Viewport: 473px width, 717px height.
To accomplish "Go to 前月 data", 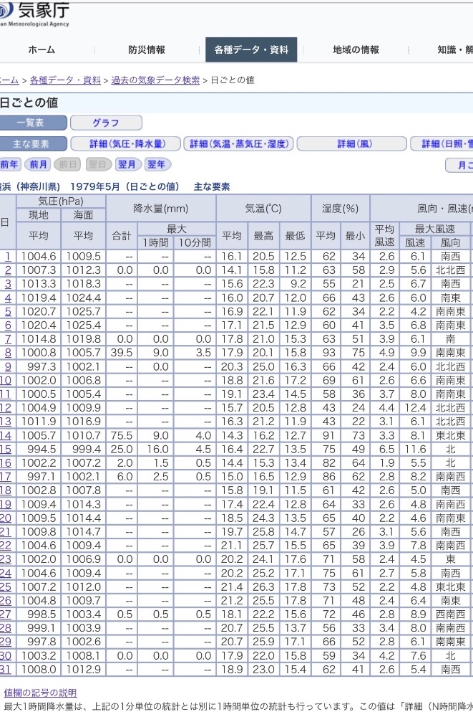I will (39, 165).
